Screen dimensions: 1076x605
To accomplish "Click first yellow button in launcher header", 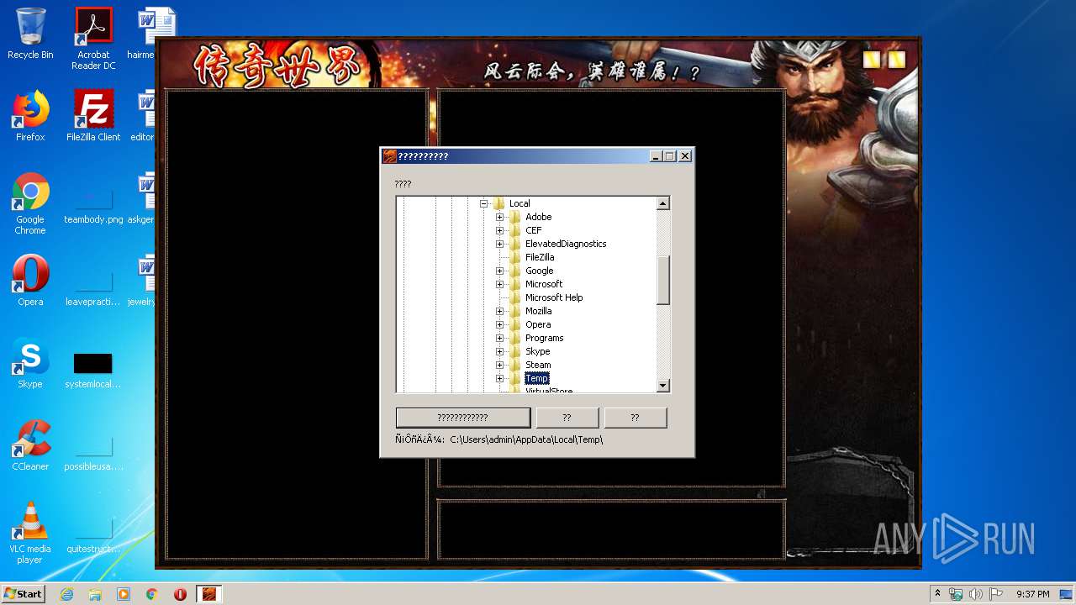I will pos(873,60).
